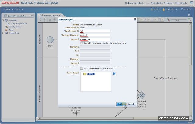Click the Business Practices lane label

point(40,93)
